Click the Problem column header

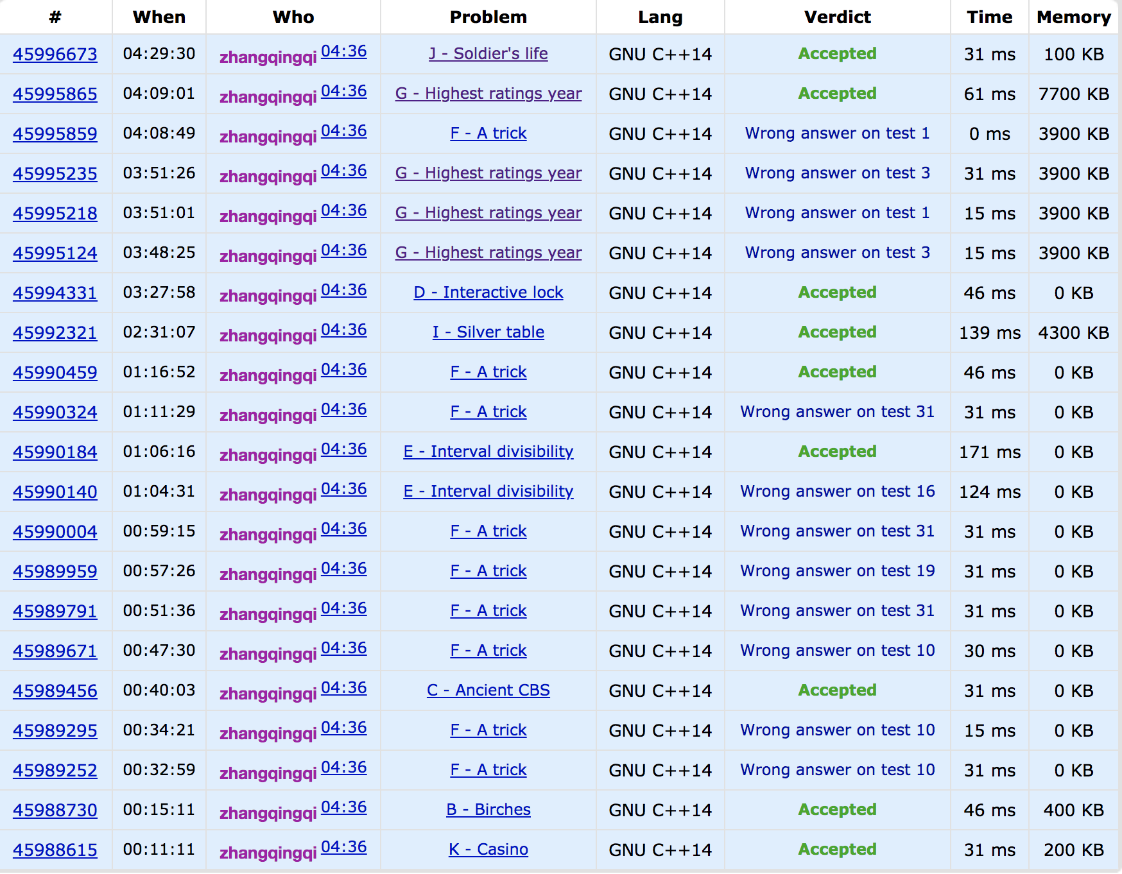tap(488, 17)
